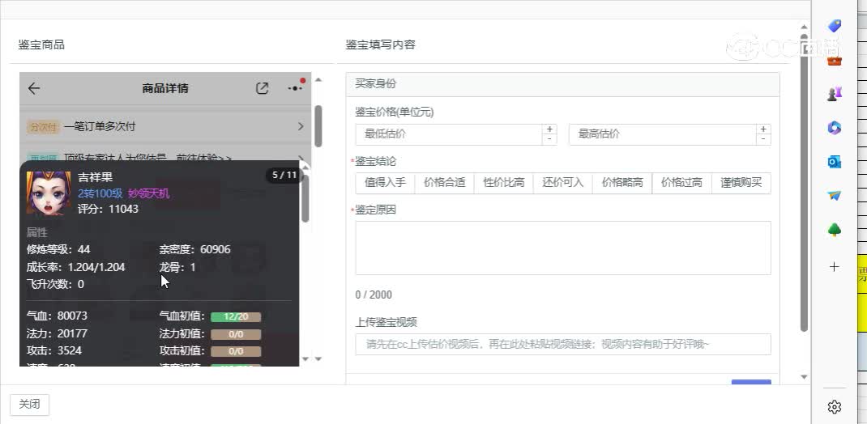This screenshot has height=424, width=867.
Task: Open the Outlook icon in browser sidebar
Action: point(834,162)
